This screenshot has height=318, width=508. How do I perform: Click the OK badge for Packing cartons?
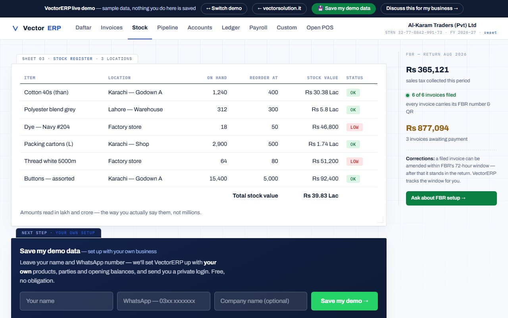353,144
